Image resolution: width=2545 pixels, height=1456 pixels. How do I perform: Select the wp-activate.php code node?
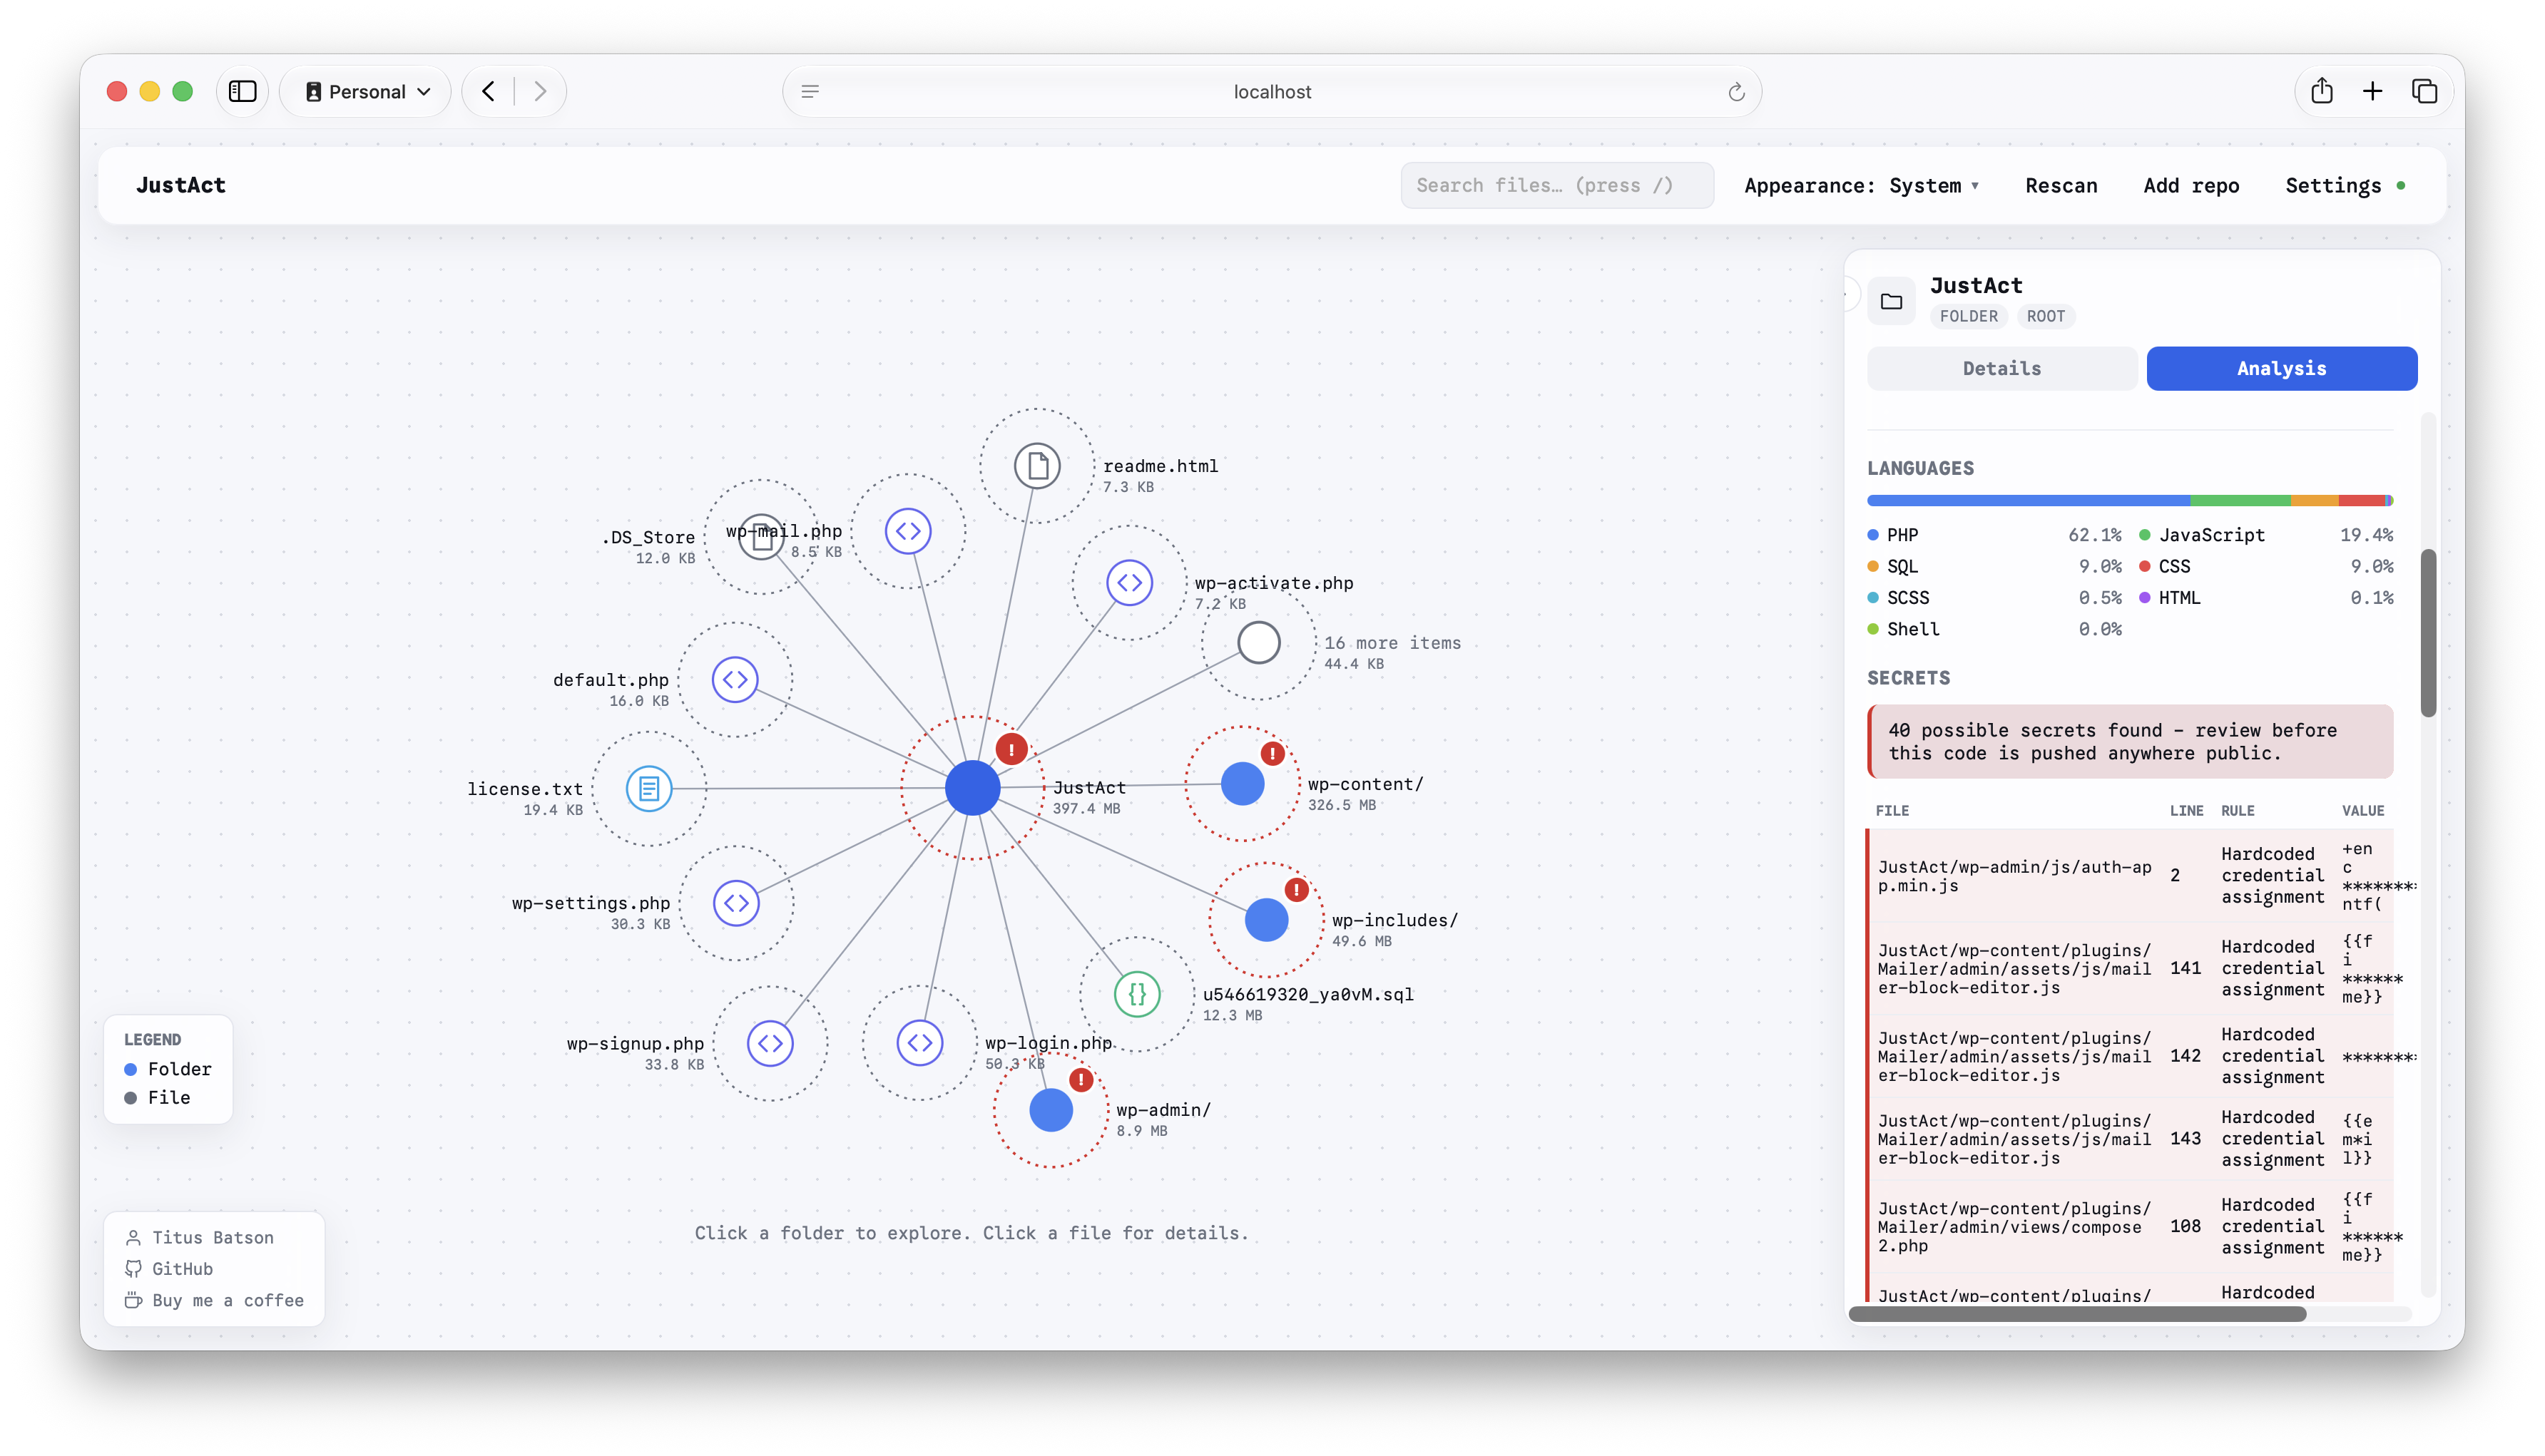click(x=1129, y=583)
